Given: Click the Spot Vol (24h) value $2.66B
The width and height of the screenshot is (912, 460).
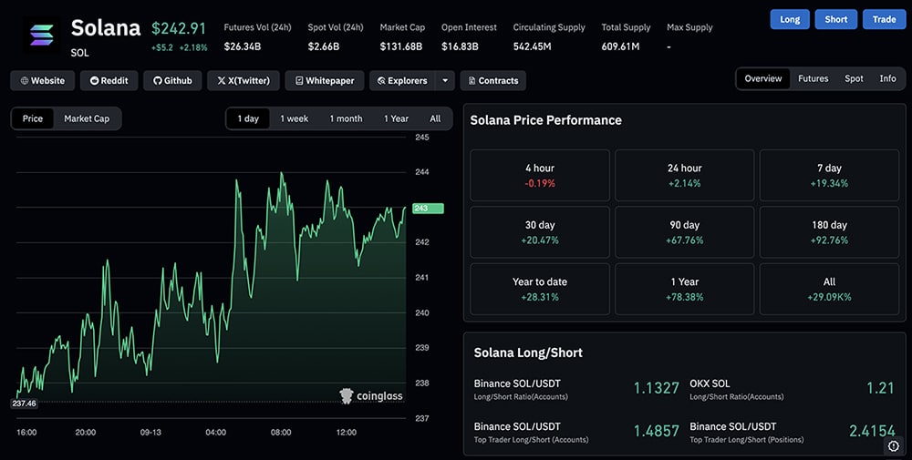Looking at the screenshot, I should 324,46.
